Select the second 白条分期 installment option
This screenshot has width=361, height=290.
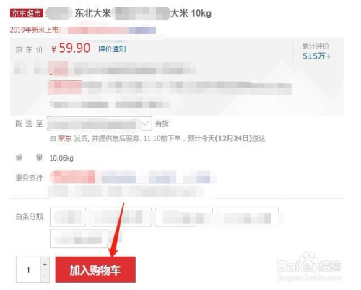121,217
